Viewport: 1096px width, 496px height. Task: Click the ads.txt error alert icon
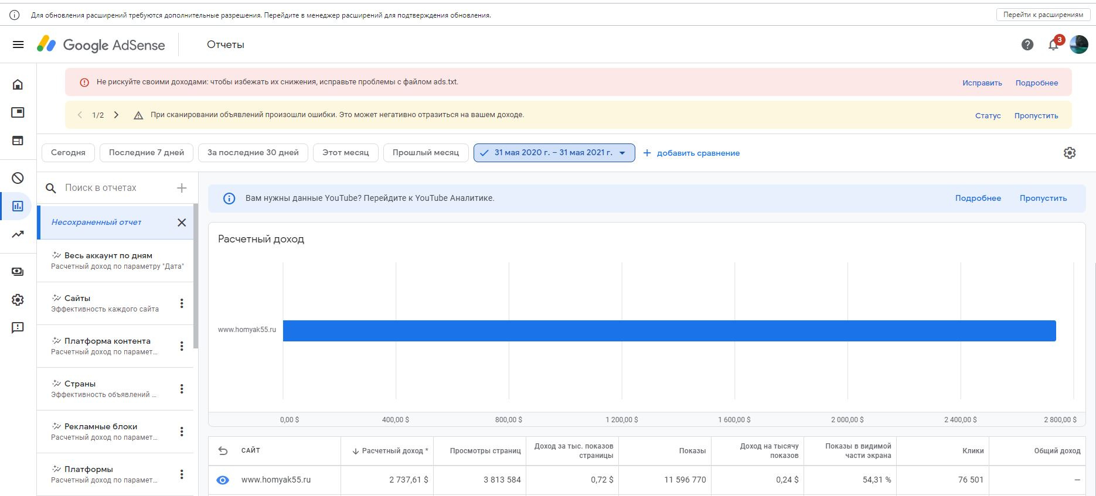tap(84, 83)
